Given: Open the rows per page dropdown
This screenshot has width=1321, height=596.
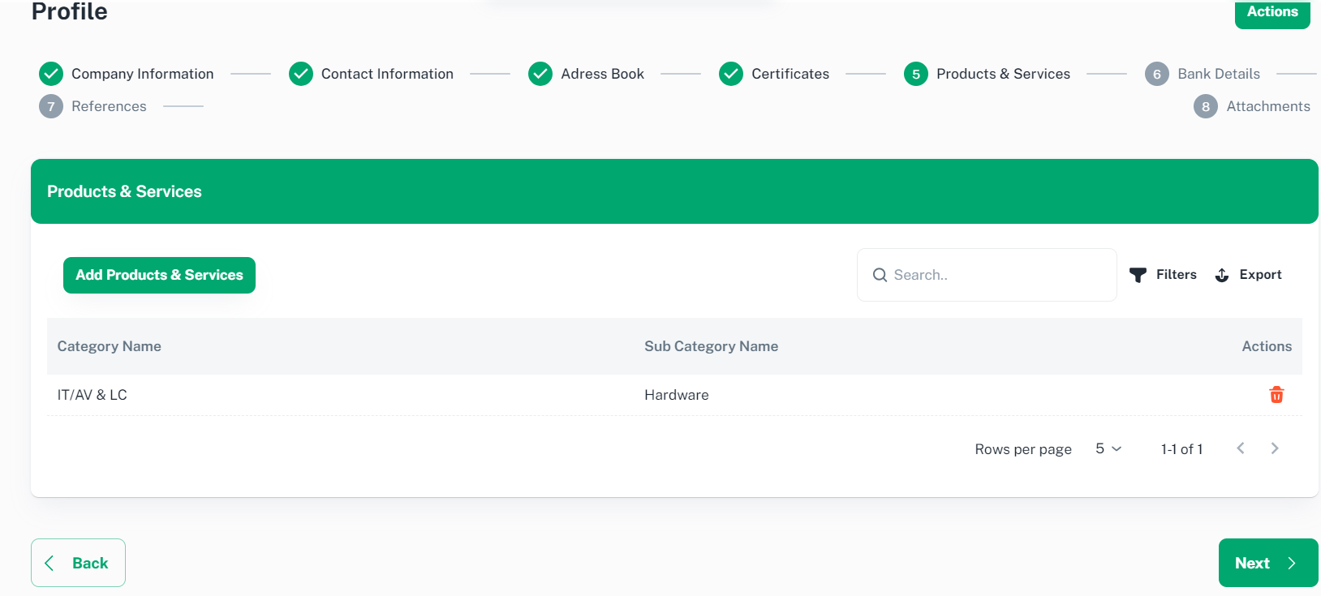Looking at the screenshot, I should coord(1108,448).
